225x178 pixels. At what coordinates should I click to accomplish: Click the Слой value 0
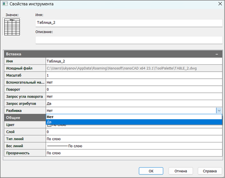point(134,132)
